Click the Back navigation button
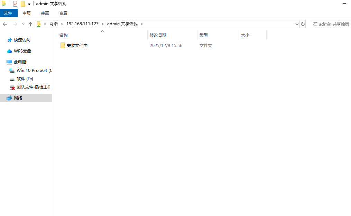 pyautogui.click(x=5, y=24)
